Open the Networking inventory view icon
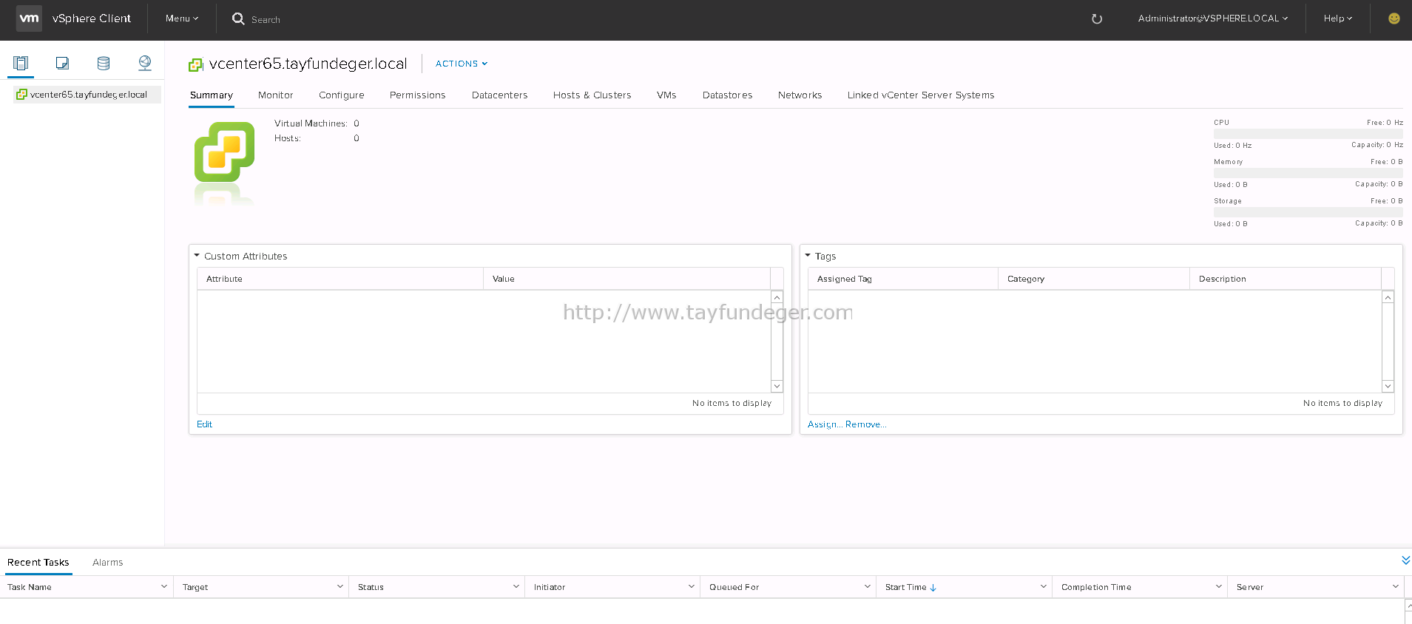Viewport: 1412px width, 624px height. 145,63
